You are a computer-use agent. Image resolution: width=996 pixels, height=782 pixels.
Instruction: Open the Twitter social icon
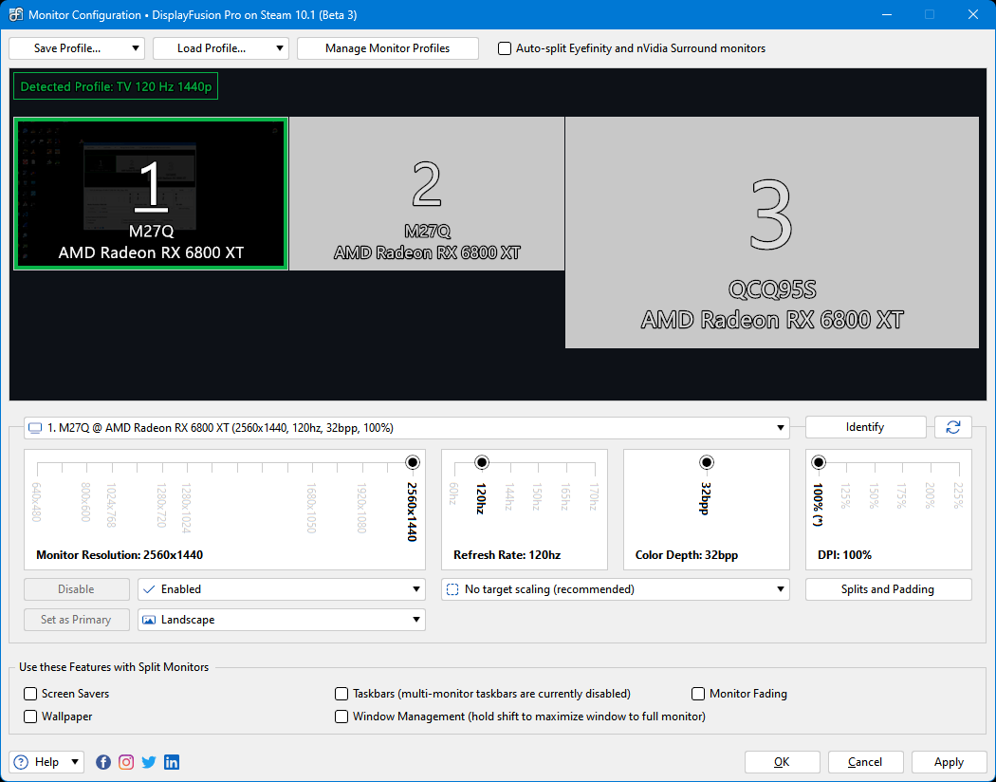pos(149,762)
